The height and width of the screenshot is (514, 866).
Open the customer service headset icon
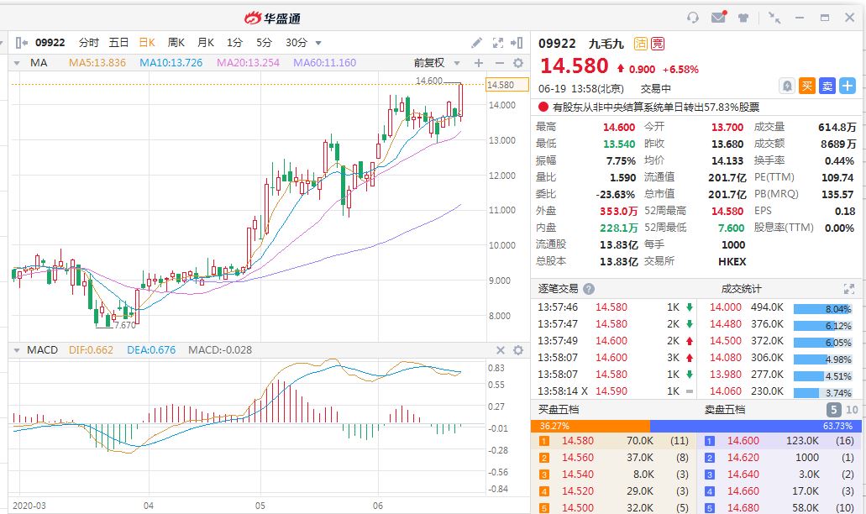[693, 18]
